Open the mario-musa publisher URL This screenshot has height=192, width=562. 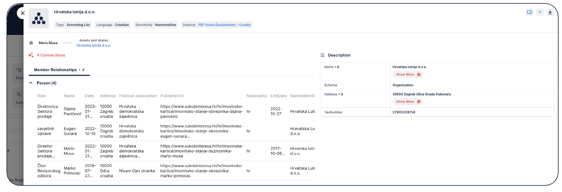pyautogui.click(x=202, y=151)
